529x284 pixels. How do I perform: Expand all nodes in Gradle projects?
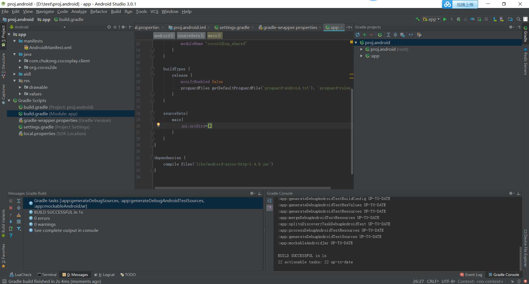(x=388, y=35)
